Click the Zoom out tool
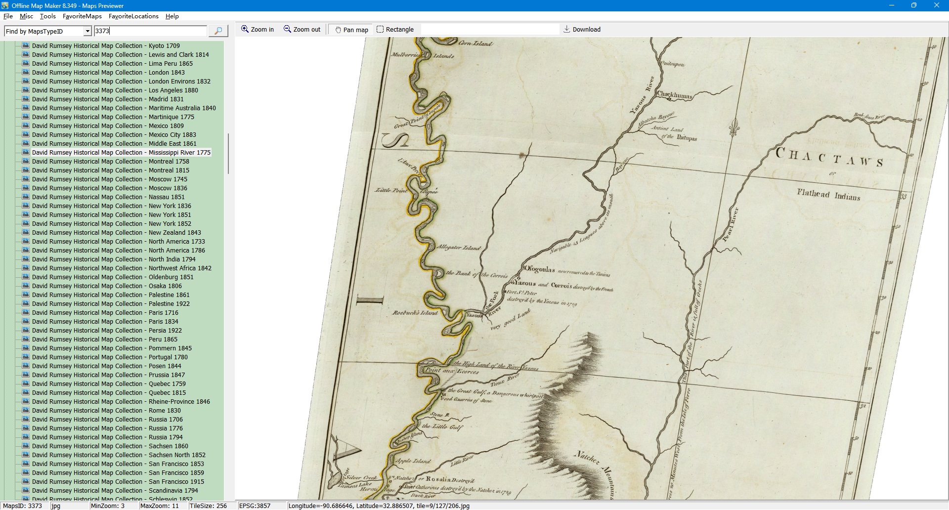The image size is (949, 510). [x=302, y=30]
